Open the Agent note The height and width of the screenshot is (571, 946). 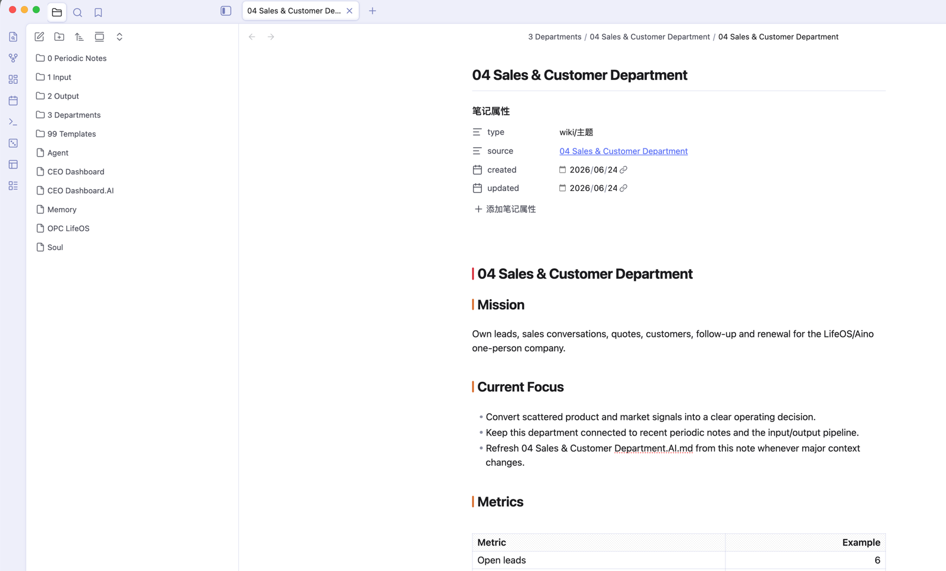click(x=132, y=153)
